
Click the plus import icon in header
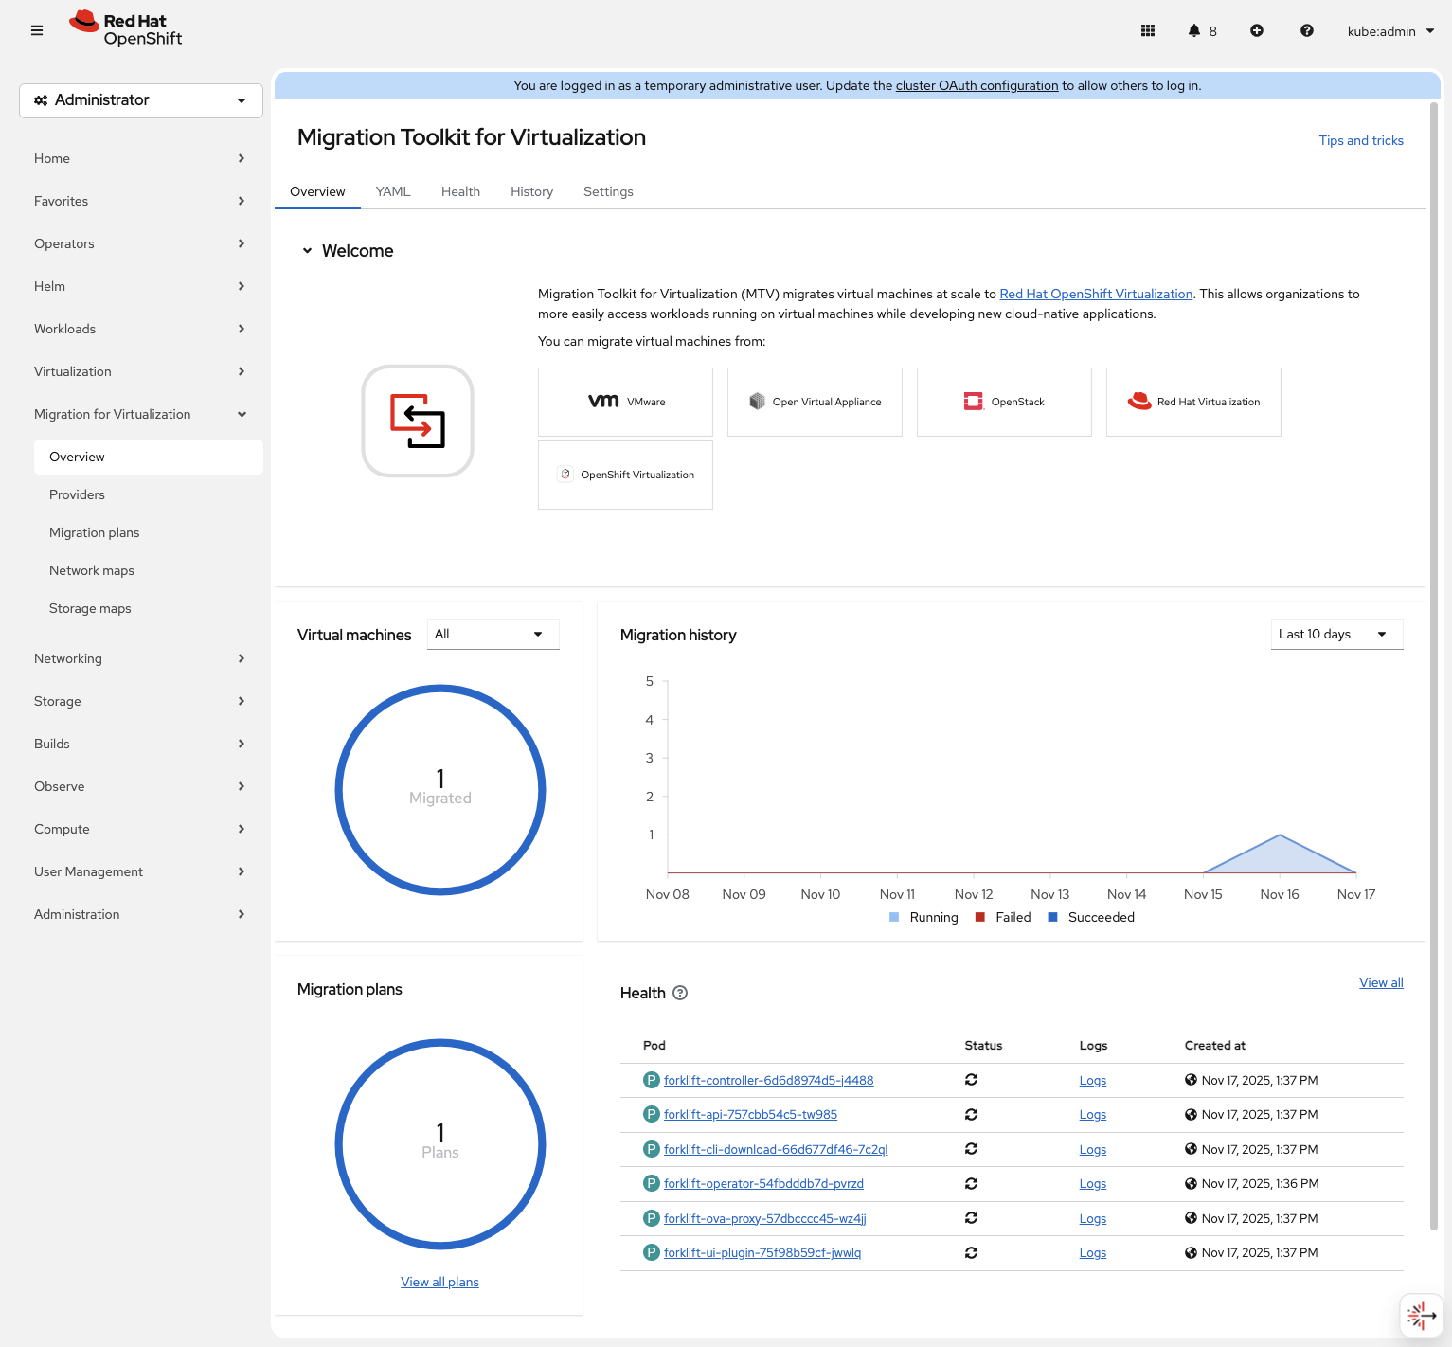pyautogui.click(x=1256, y=30)
